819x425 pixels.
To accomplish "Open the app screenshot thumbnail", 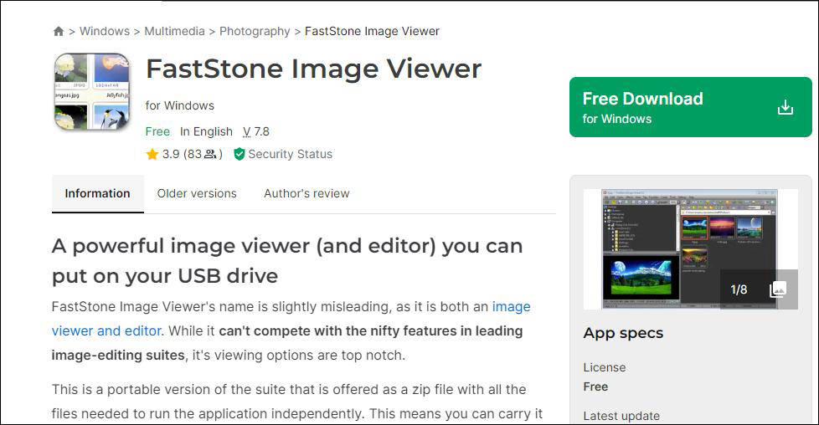I will click(691, 249).
